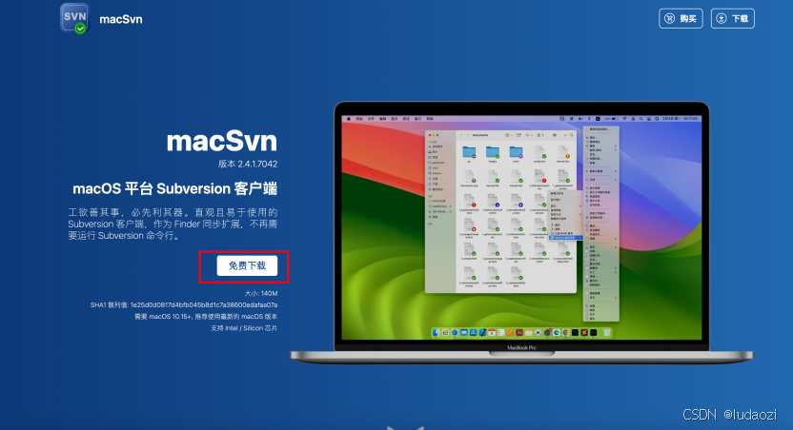The height and width of the screenshot is (430, 793).
Task: Click the macSvn site name in header
Action: click(121, 19)
